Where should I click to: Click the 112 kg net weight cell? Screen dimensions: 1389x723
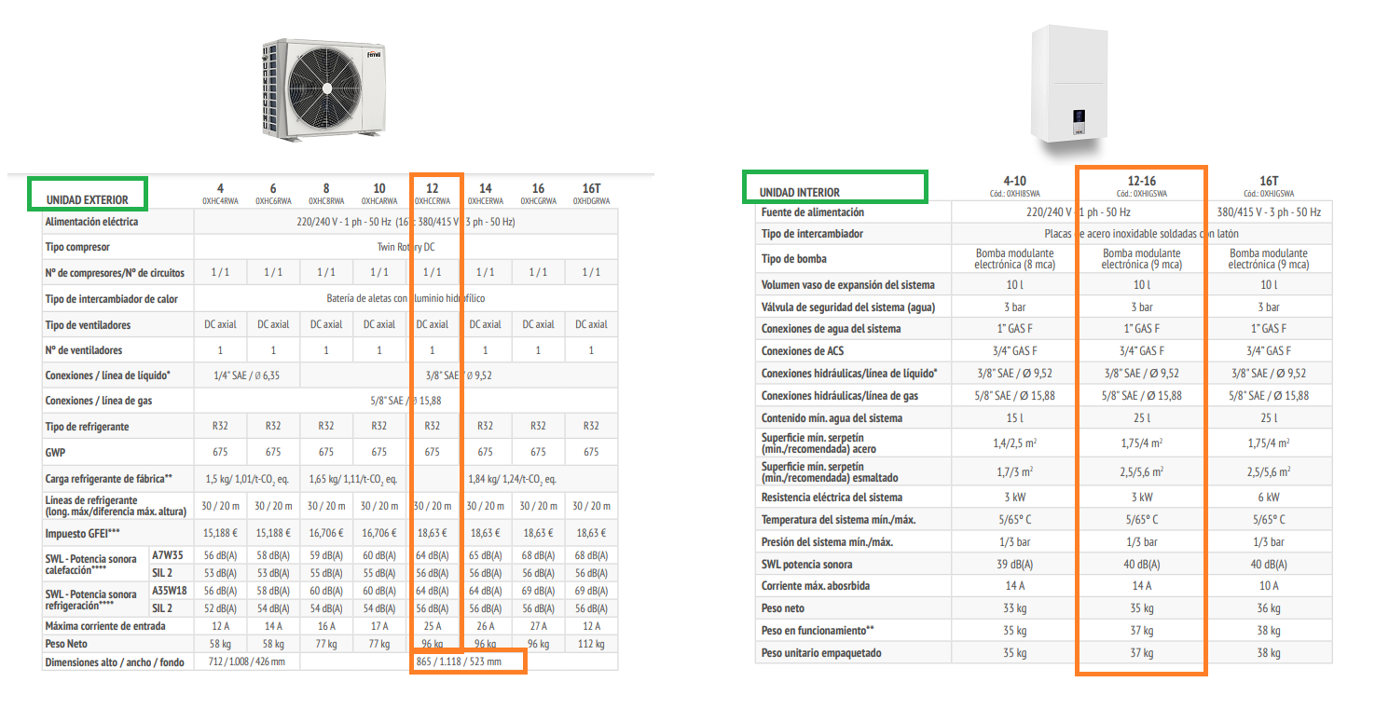tap(592, 644)
